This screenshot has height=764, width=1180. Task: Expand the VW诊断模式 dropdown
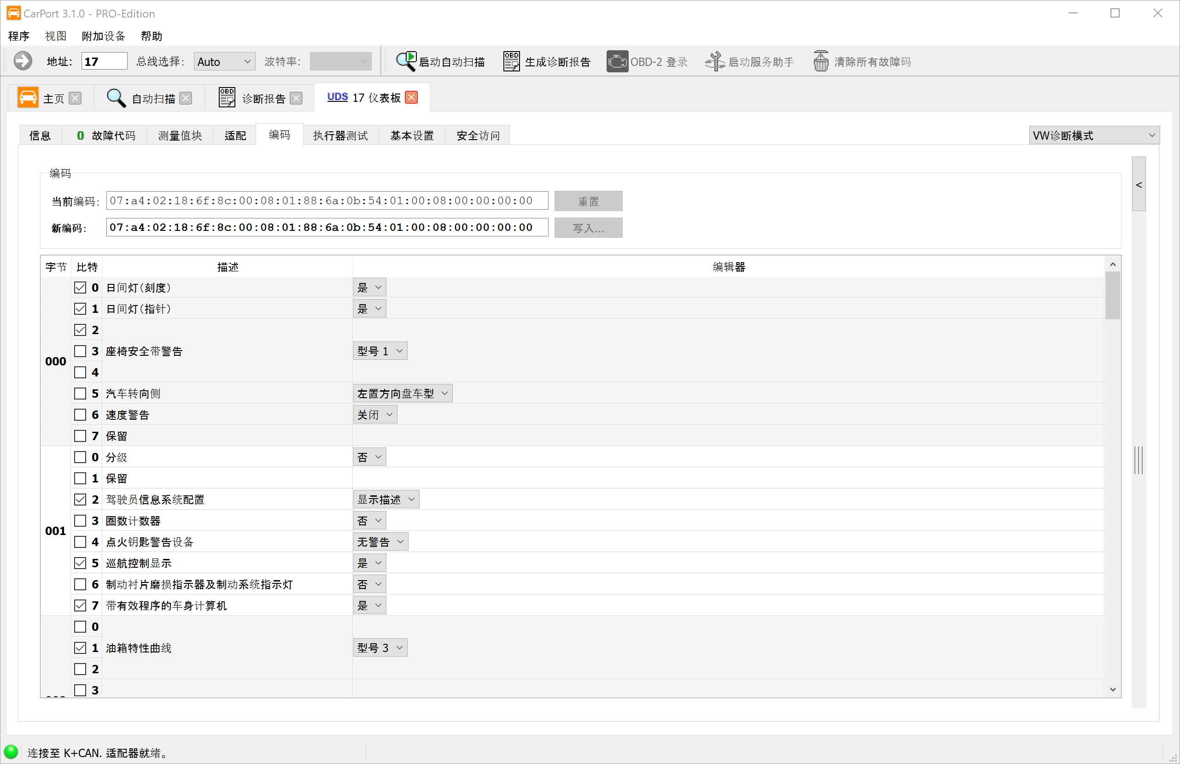point(1094,135)
